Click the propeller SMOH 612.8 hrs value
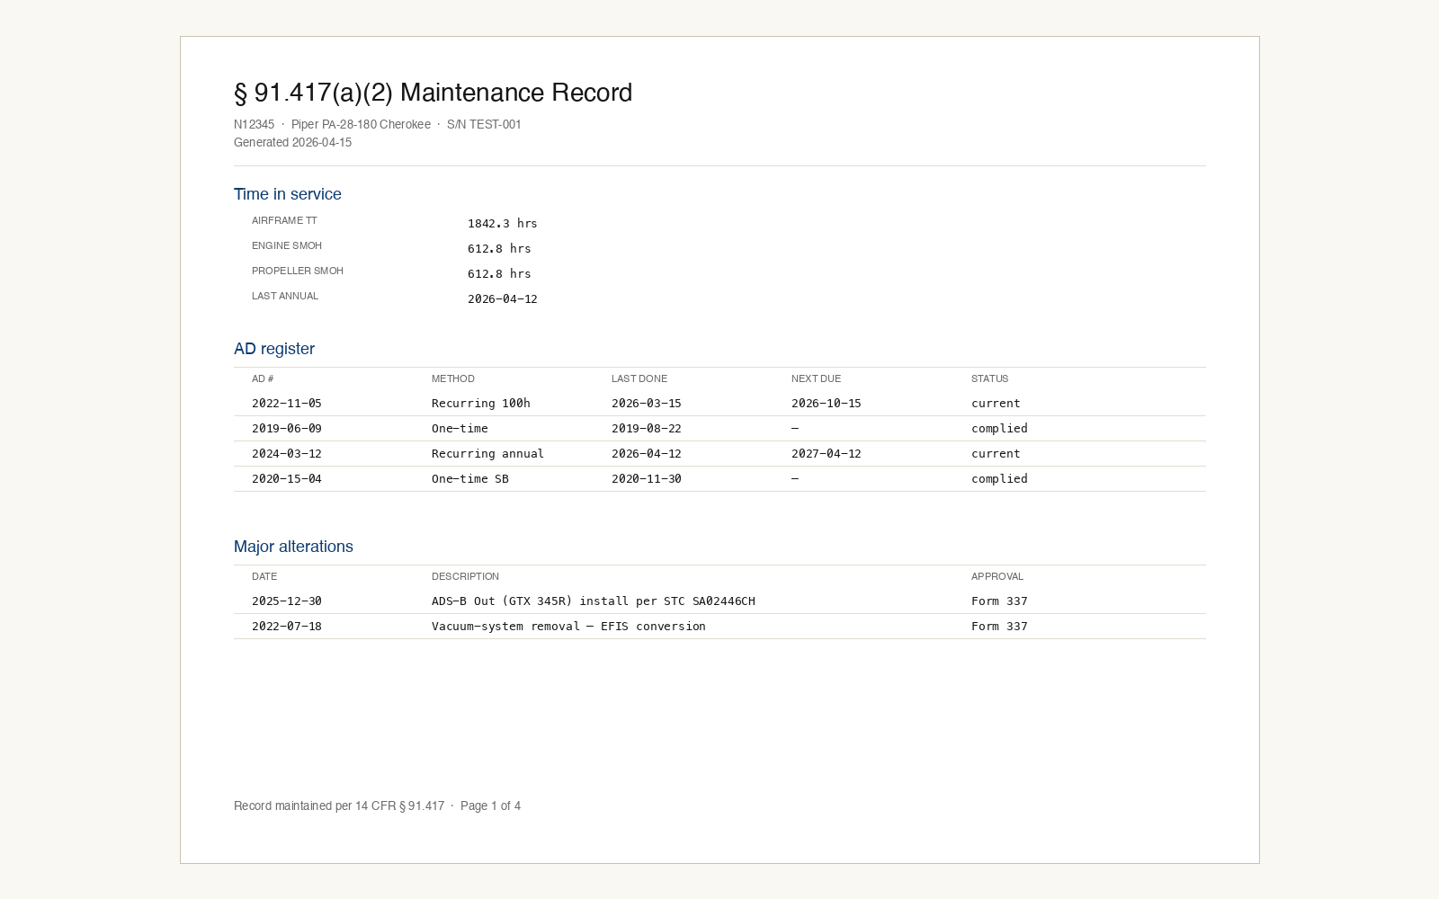1439x899 pixels. pos(499,273)
